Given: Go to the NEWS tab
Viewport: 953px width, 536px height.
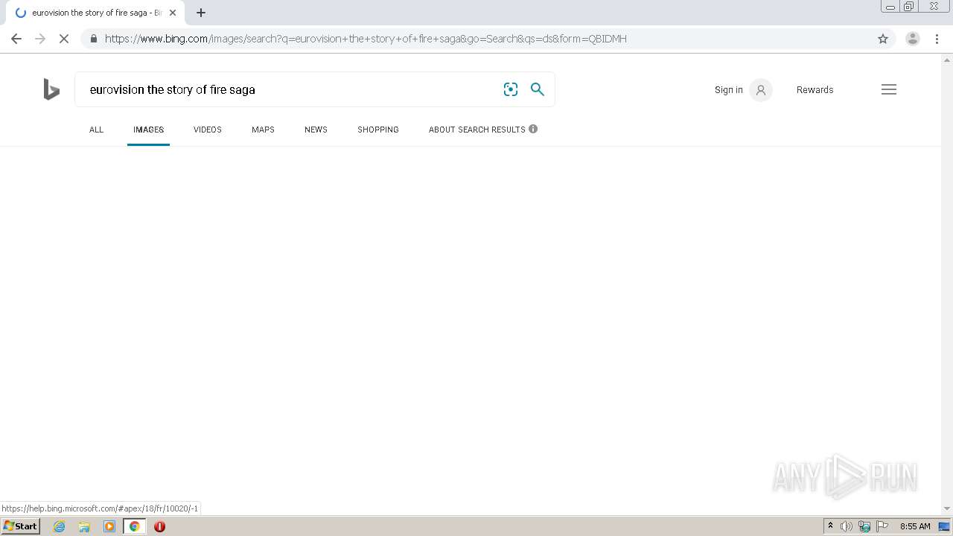Looking at the screenshot, I should pyautogui.click(x=316, y=130).
